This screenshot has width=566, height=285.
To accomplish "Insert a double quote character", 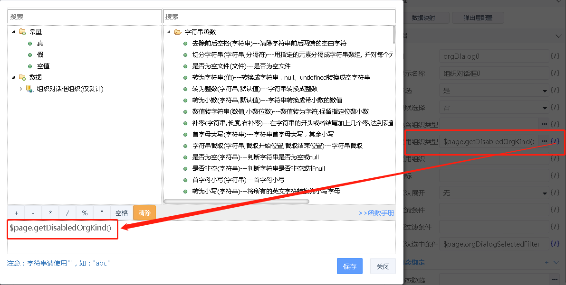I will click(101, 213).
